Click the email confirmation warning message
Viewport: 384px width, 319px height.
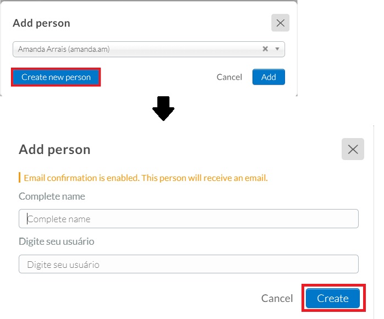point(146,178)
